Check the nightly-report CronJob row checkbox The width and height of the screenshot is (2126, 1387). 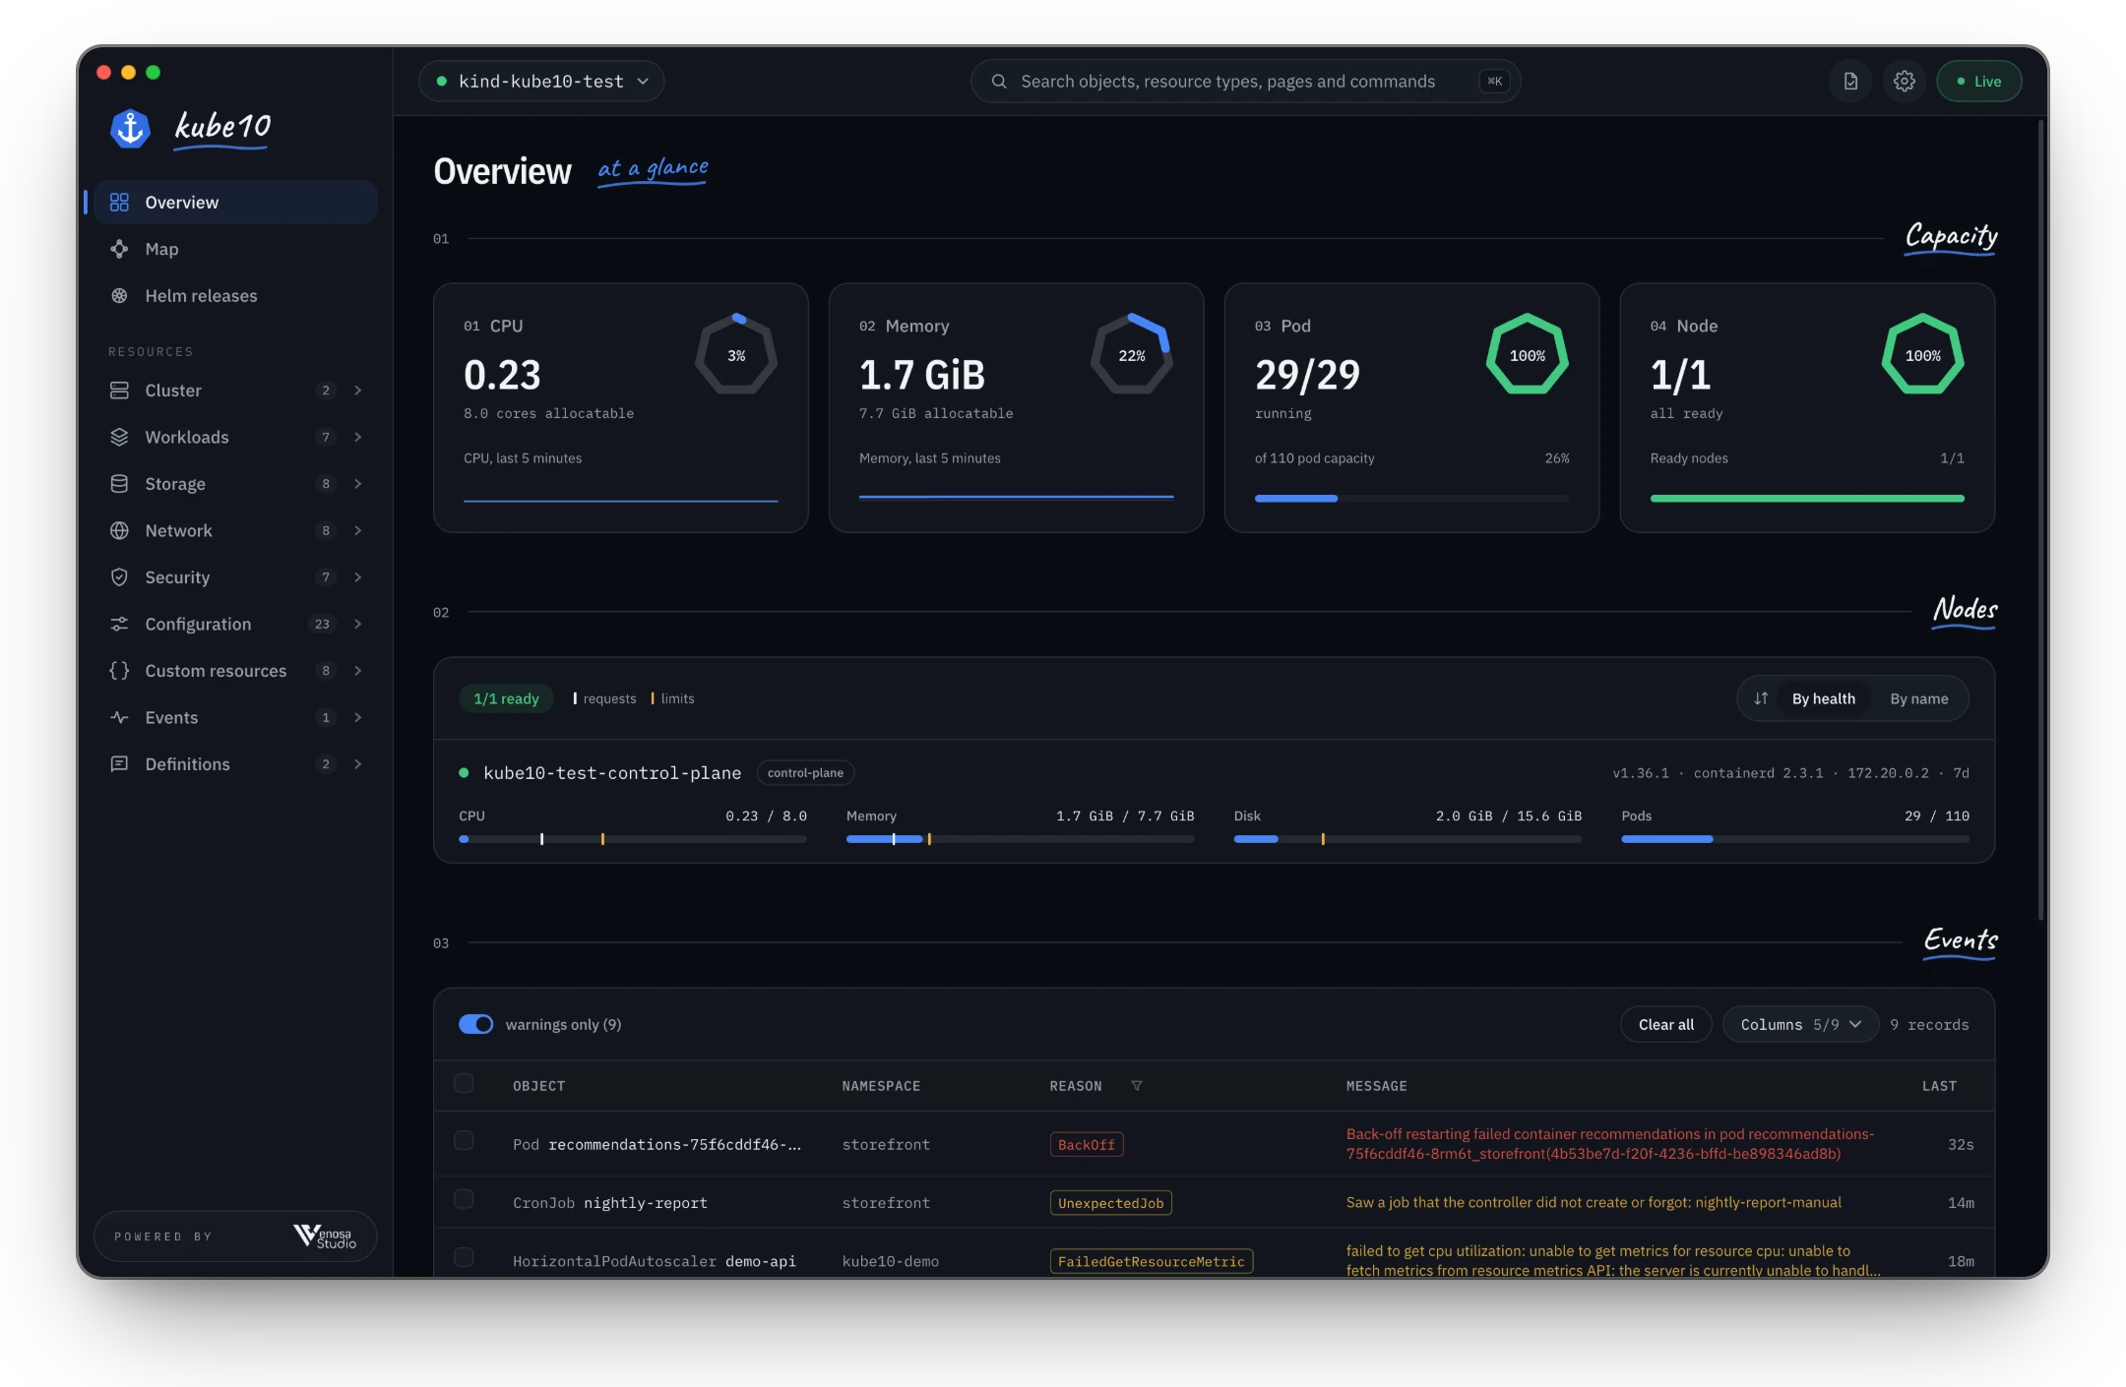pos(464,1199)
